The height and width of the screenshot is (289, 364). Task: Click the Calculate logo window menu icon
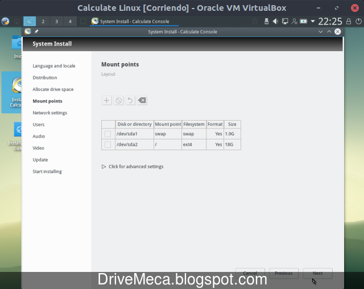[28, 31]
